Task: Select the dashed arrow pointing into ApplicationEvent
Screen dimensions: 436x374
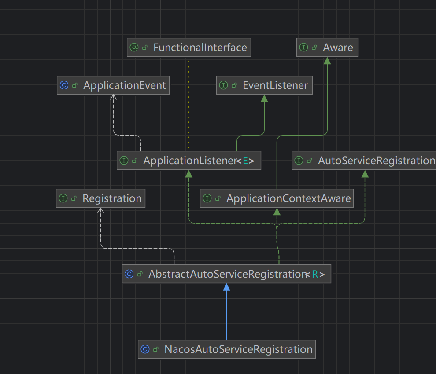Action: pyautogui.click(x=114, y=117)
